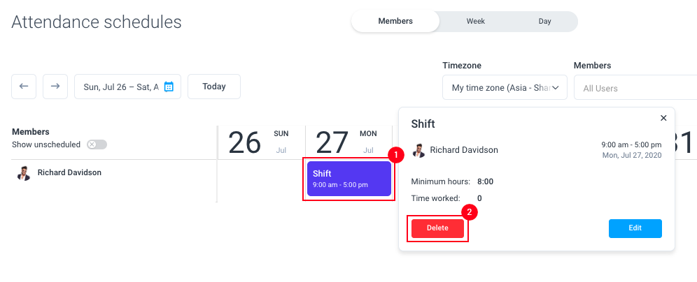
Task: Select the purple Shift block on Monday
Action: (x=349, y=179)
